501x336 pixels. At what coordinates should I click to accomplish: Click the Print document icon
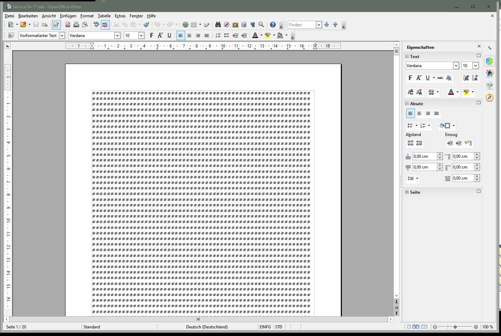(76, 25)
